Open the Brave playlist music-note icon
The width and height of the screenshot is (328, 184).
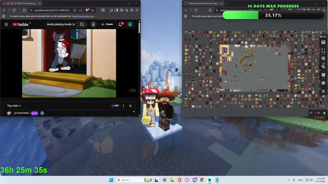pos(111,10)
